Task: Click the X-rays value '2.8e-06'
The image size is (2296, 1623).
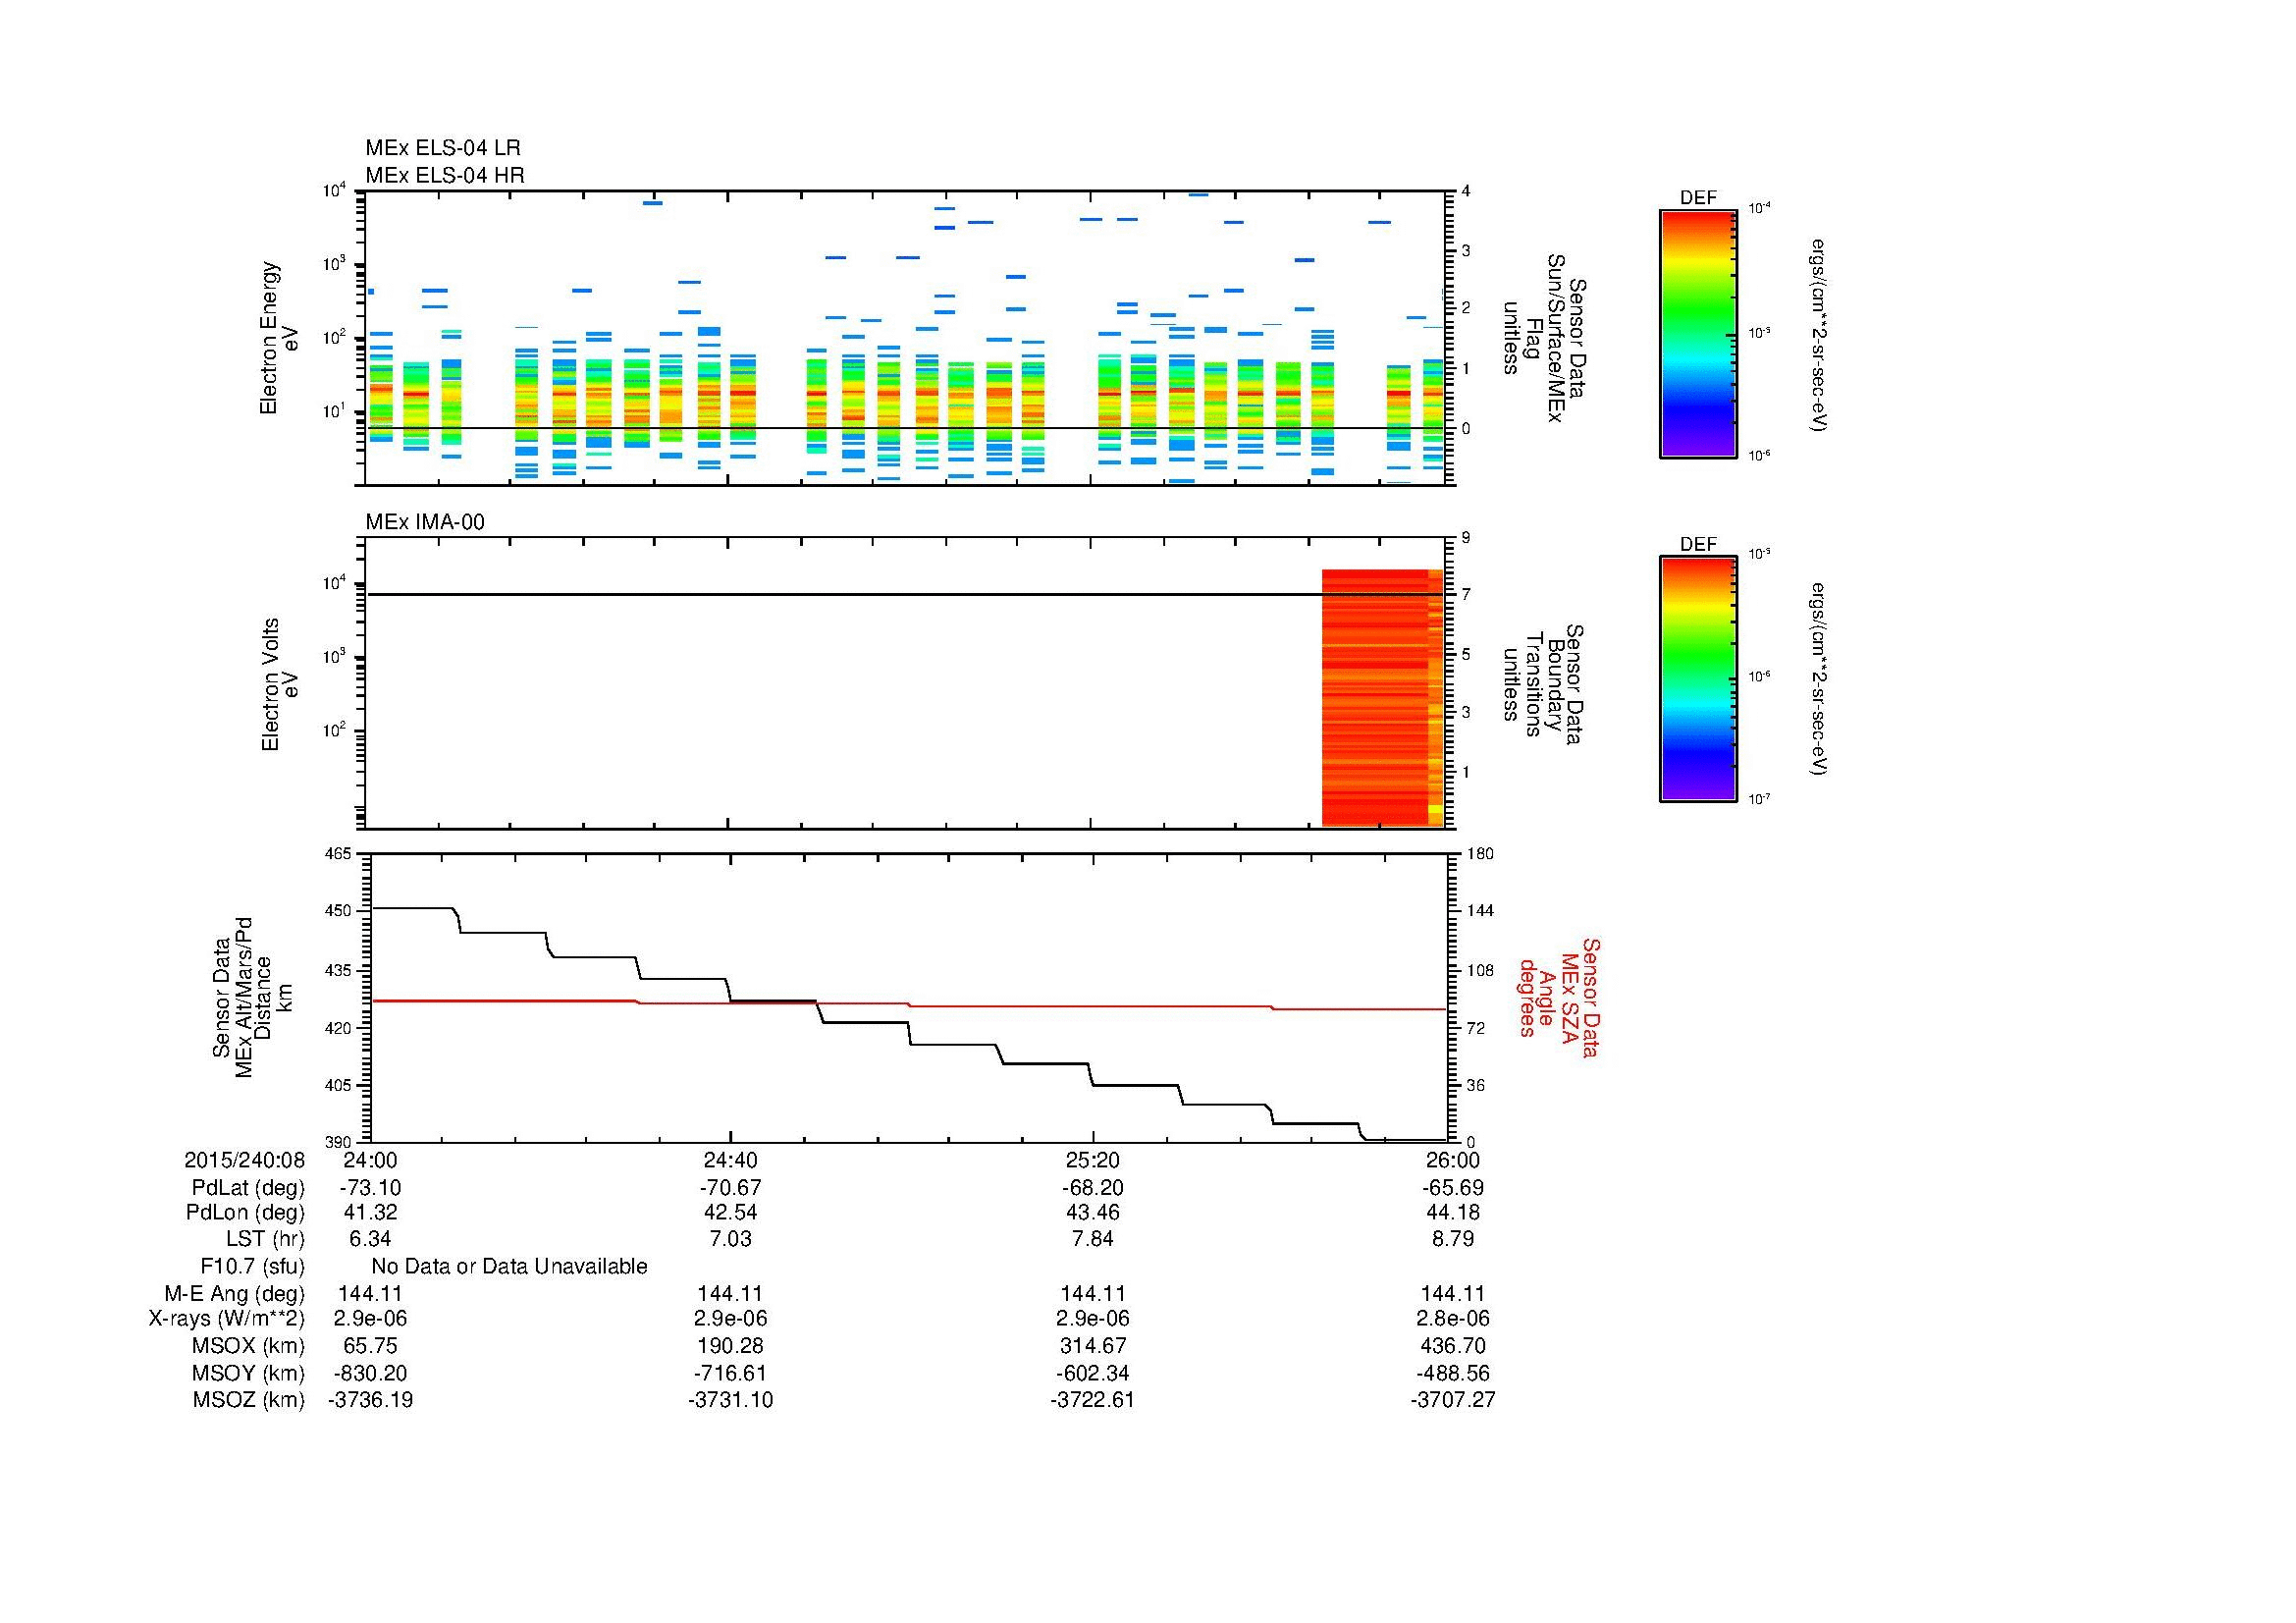Action: pyautogui.click(x=1453, y=1319)
